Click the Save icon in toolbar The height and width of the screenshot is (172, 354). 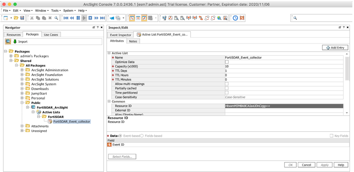point(22,18)
